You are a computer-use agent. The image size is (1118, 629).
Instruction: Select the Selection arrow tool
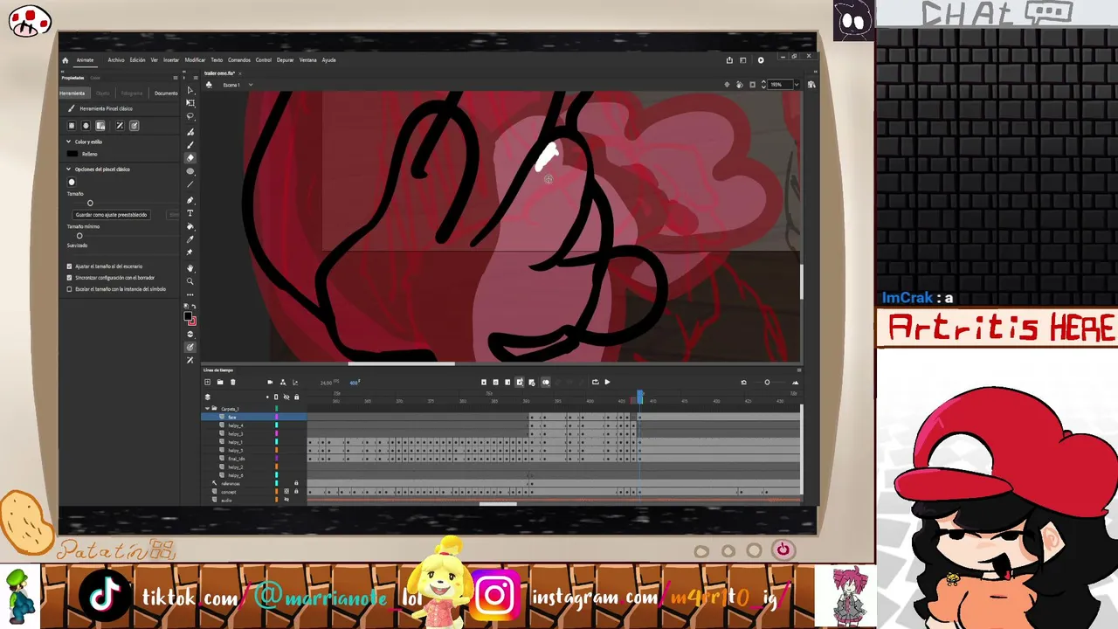tap(190, 90)
